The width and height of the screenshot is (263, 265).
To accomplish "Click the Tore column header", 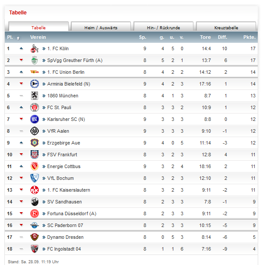I will point(205,37).
